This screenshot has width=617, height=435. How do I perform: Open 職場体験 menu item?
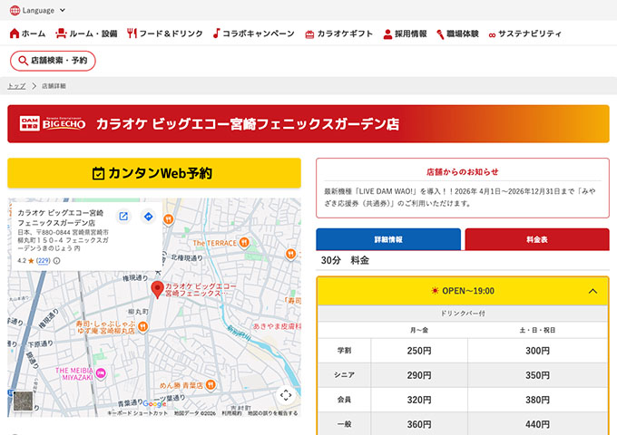(x=457, y=34)
